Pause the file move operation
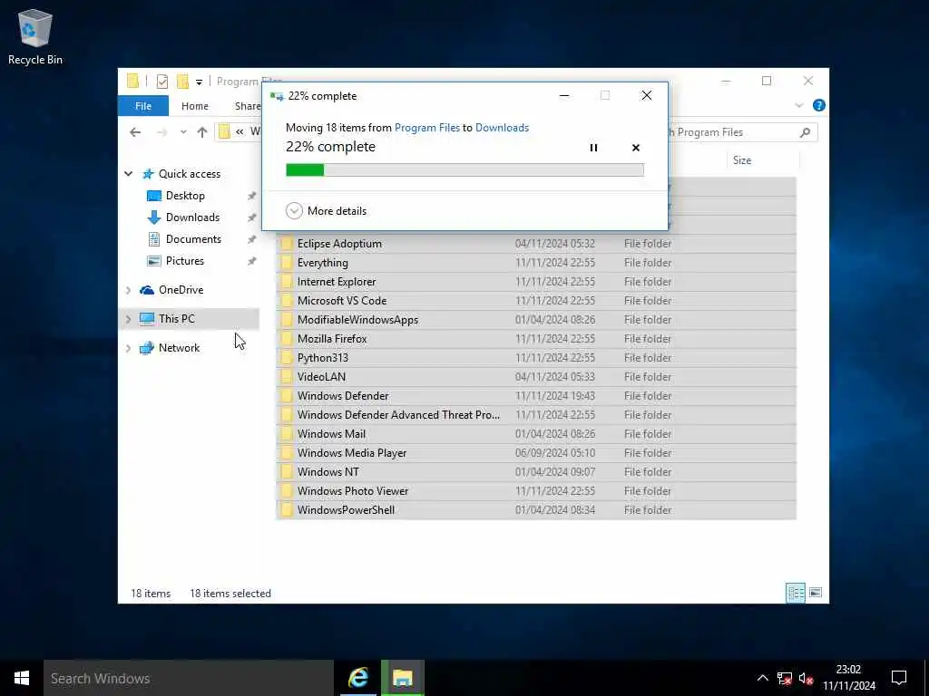Viewport: 929px width, 696px height. [593, 148]
